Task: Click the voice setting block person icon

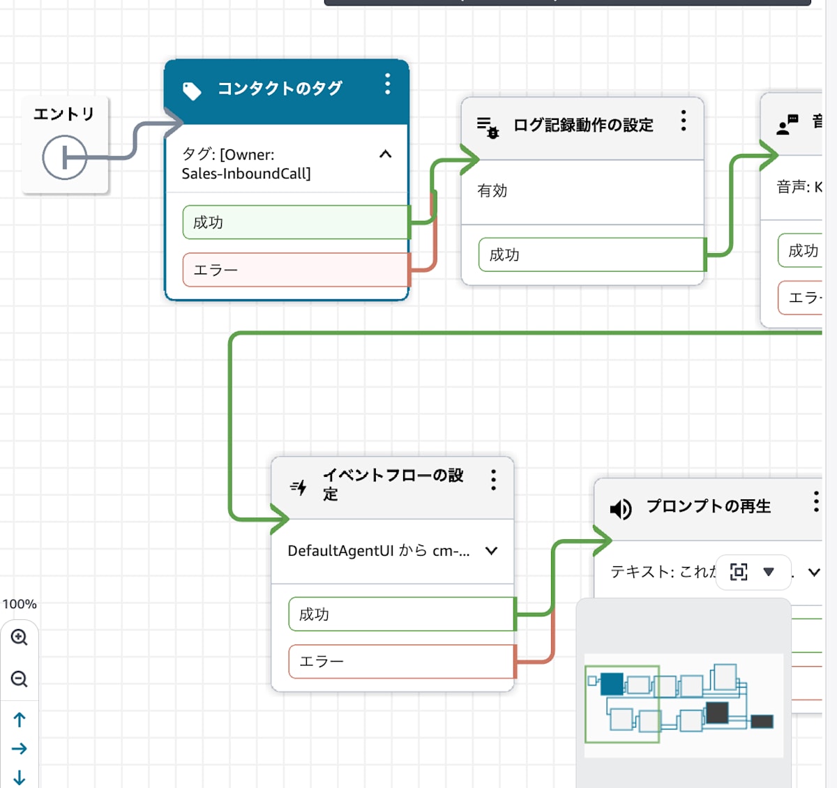Action: click(787, 125)
